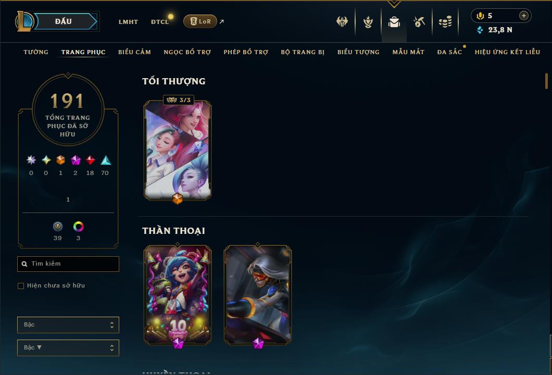Click the Ultimate tier orange gem icon
The height and width of the screenshot is (375, 552).
pos(60,160)
